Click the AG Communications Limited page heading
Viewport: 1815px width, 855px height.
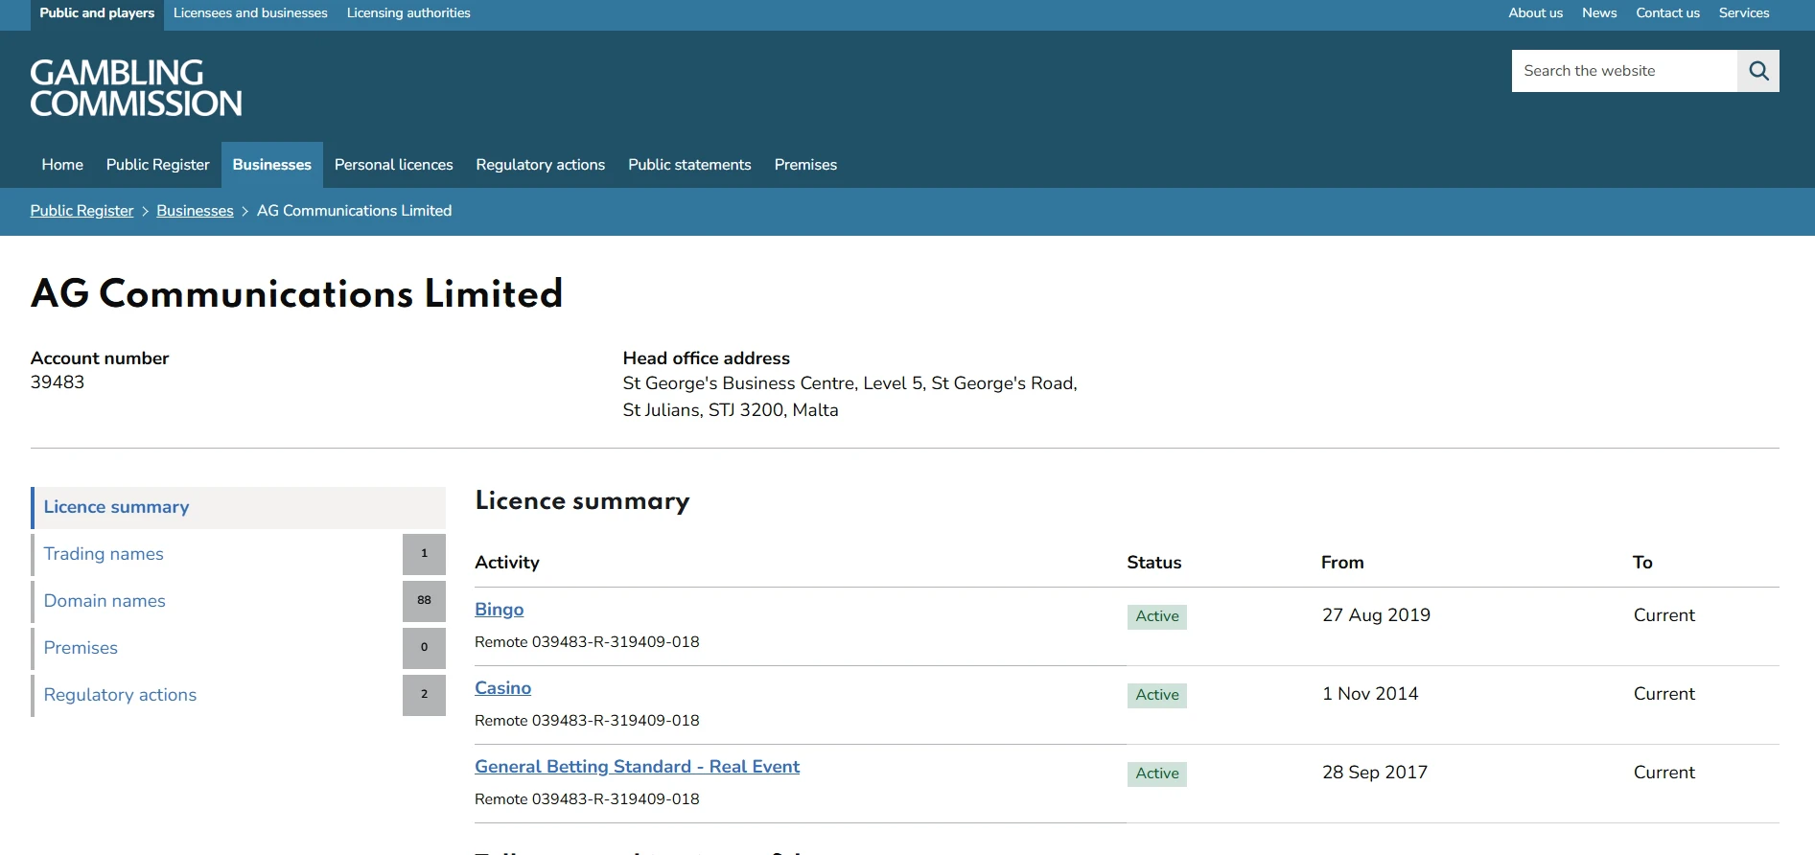click(297, 293)
